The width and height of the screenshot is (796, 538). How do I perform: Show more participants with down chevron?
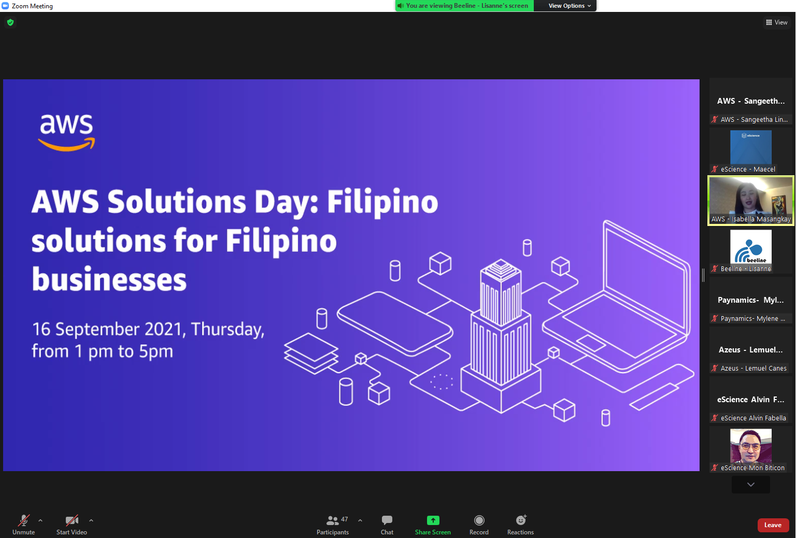point(751,485)
